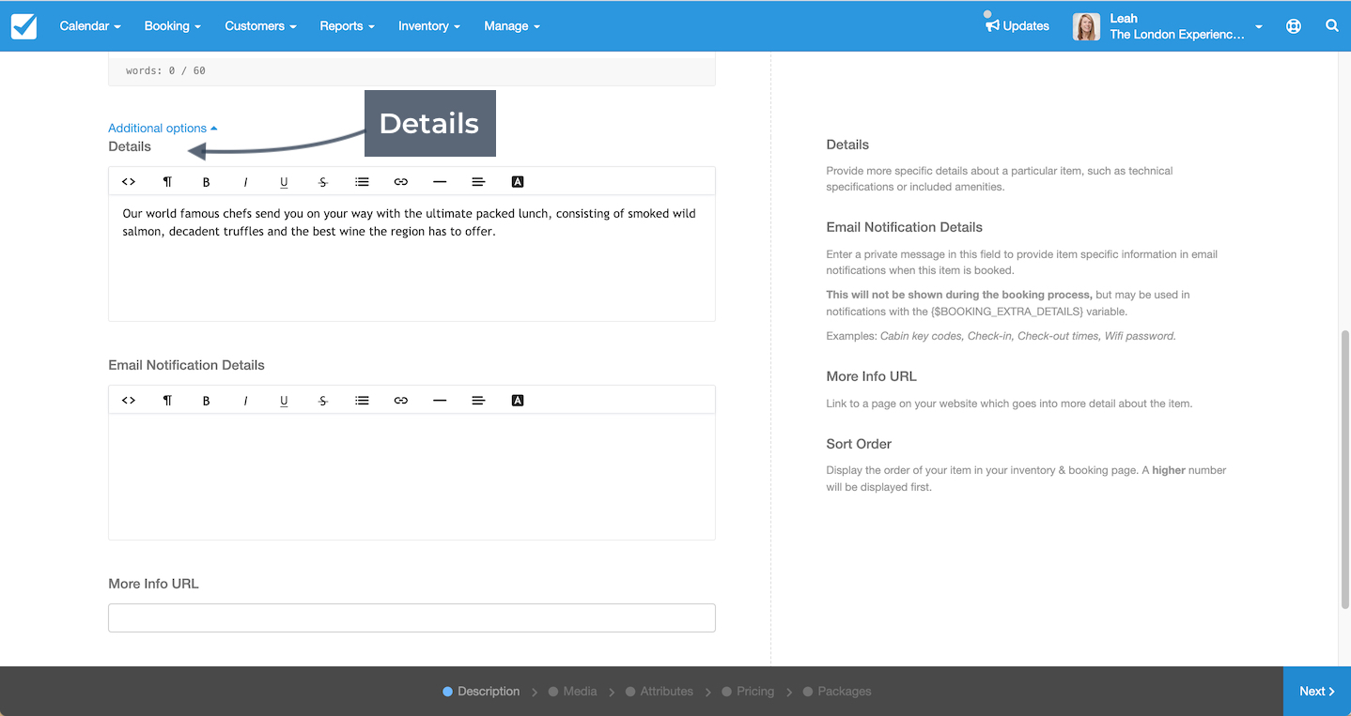
Task: Open the Reports menu
Action: click(348, 26)
